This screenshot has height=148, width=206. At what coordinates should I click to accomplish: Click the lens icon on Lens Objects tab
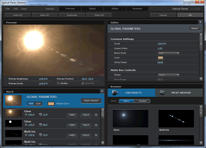coord(115,92)
